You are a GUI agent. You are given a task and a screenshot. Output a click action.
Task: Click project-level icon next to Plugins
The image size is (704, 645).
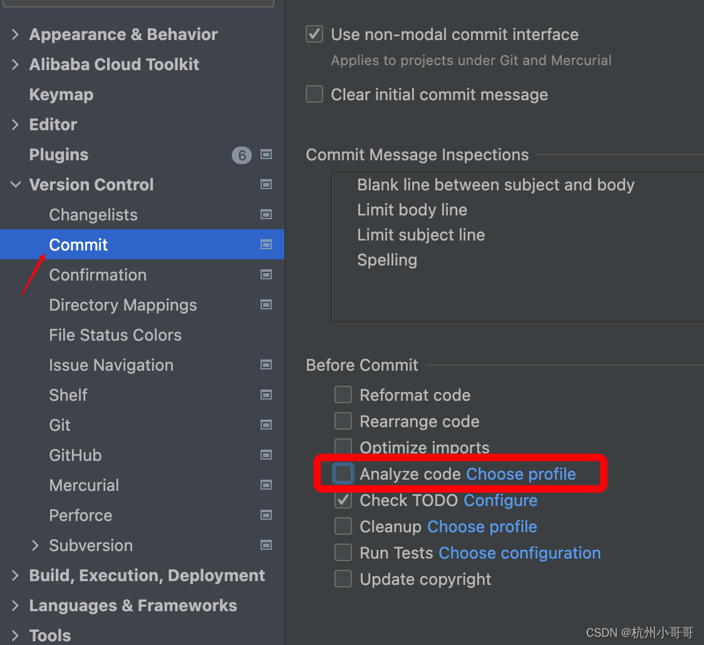[x=266, y=155]
